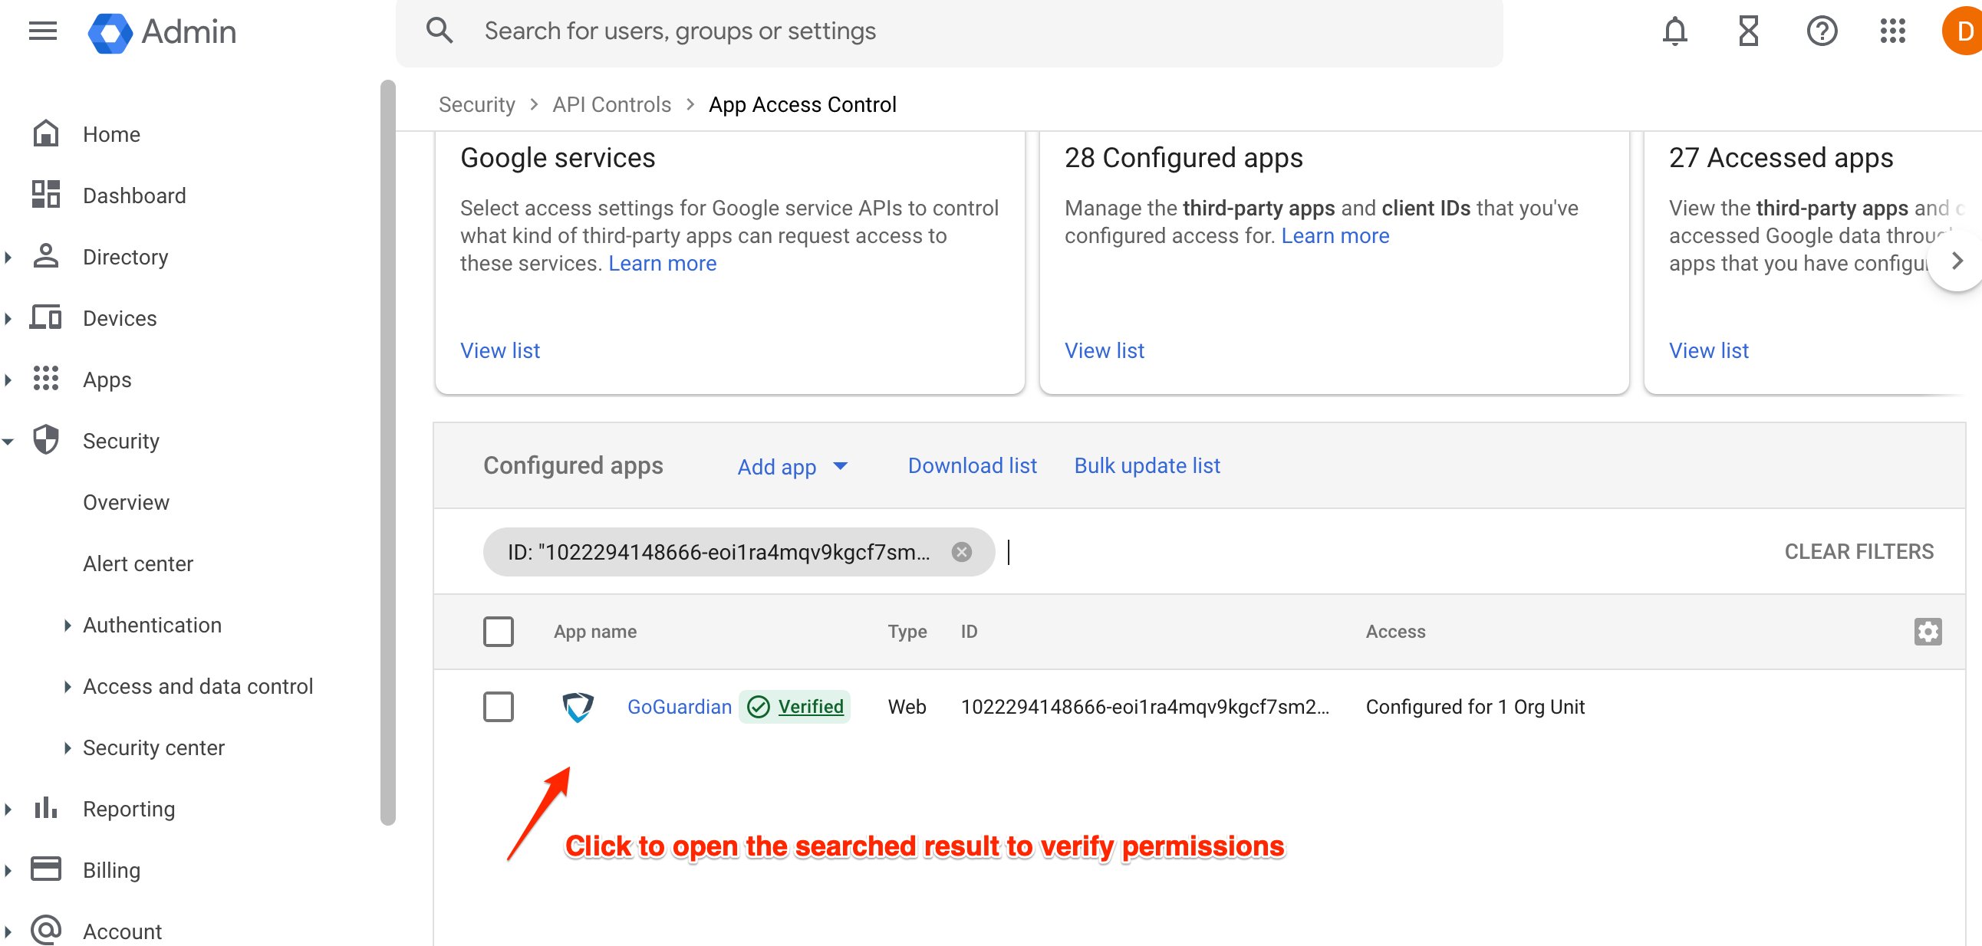
Task: Select all apps with header checkbox
Action: 499,632
